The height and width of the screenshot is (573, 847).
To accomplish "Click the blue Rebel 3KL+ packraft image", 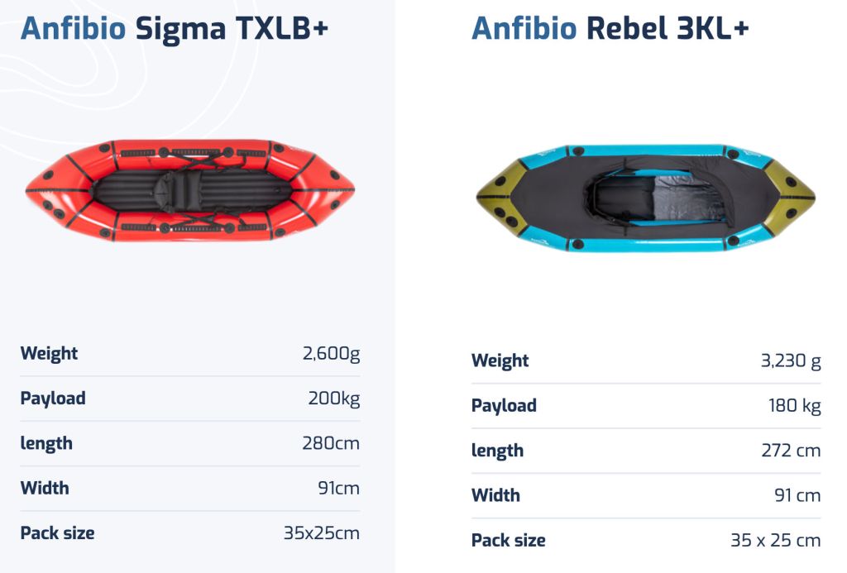I will tap(645, 198).
